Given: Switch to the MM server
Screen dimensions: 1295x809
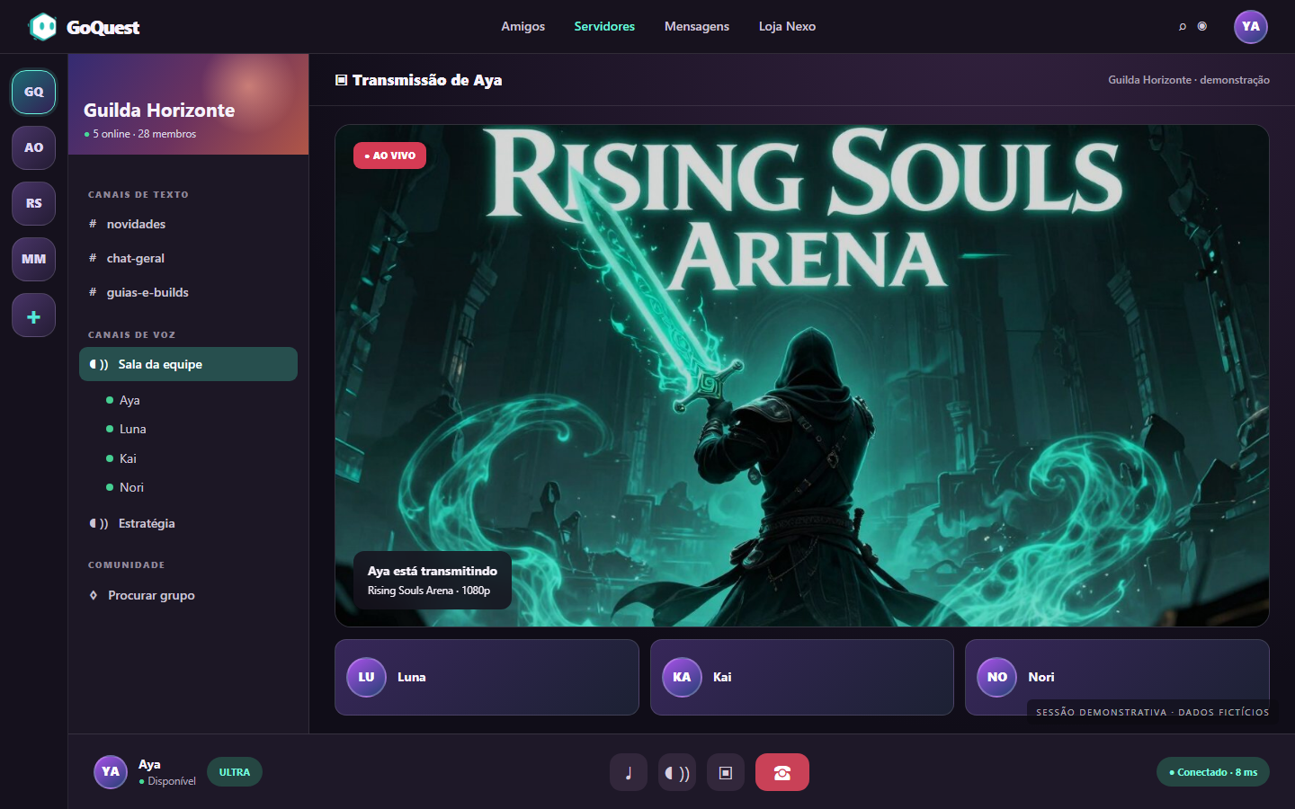Looking at the screenshot, I should [33, 259].
